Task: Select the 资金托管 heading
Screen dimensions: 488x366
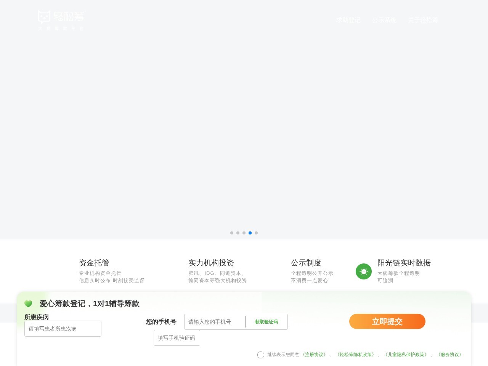Action: click(94, 263)
